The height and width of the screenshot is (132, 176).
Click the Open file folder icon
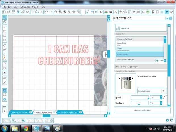point(9,12)
